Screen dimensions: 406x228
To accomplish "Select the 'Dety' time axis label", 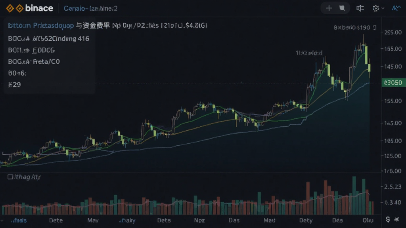I will point(306,220).
